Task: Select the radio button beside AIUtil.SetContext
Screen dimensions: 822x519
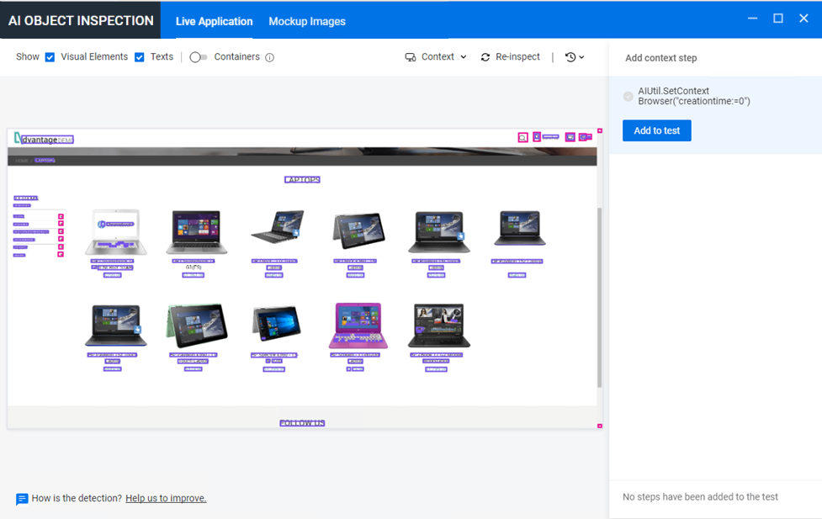Action: click(x=628, y=96)
